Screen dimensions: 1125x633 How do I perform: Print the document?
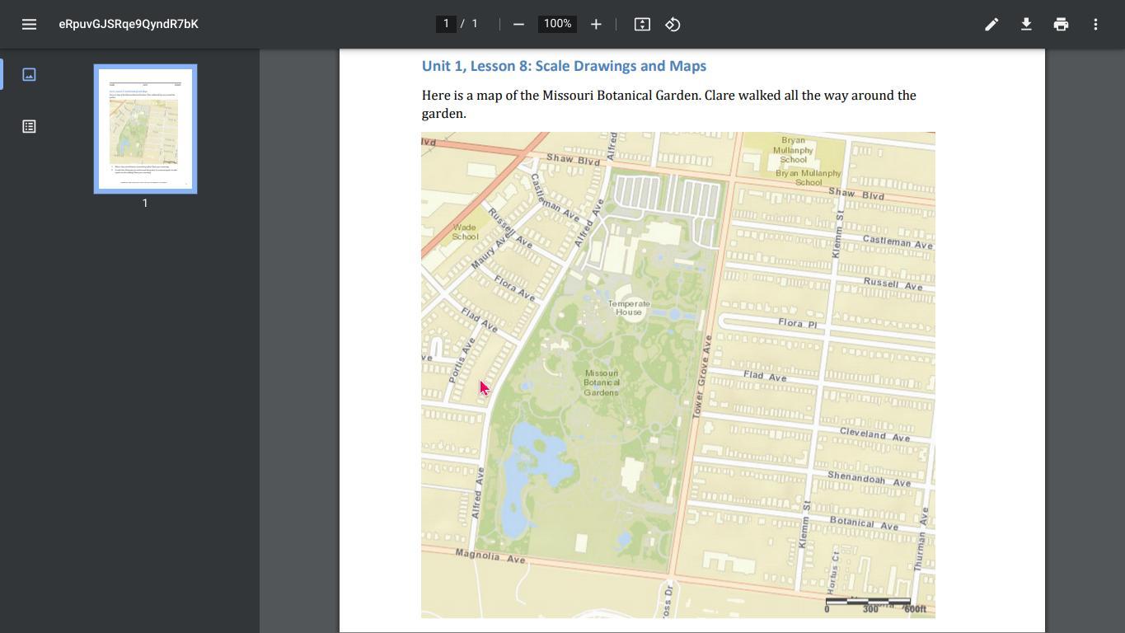coord(1061,24)
